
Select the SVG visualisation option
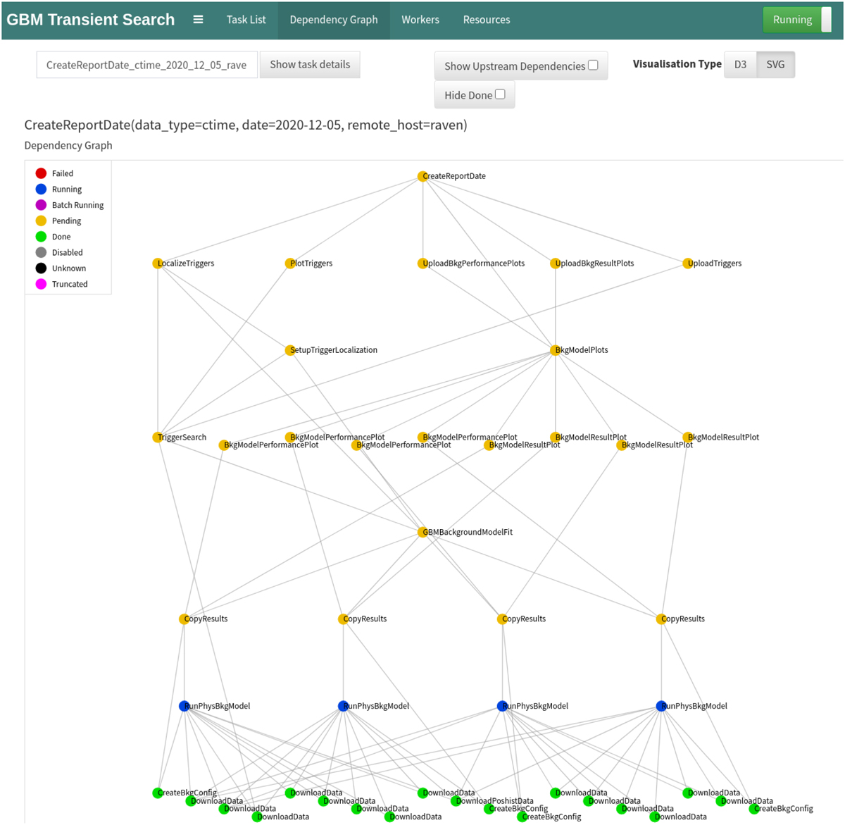point(775,65)
